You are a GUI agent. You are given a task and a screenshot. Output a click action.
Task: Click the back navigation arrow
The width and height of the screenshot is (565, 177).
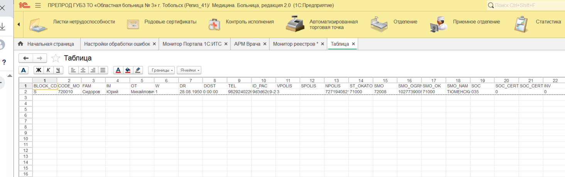pos(26,58)
